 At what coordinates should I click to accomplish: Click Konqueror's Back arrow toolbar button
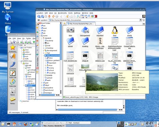click(x=42, y=17)
